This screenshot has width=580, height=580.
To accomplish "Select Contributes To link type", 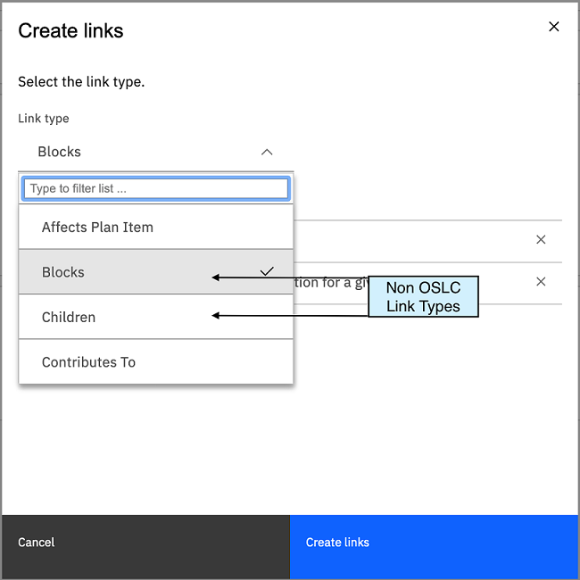I will coord(88,362).
